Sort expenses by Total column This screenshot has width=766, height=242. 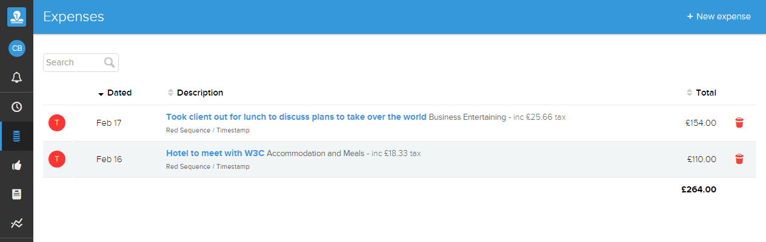pyautogui.click(x=701, y=93)
